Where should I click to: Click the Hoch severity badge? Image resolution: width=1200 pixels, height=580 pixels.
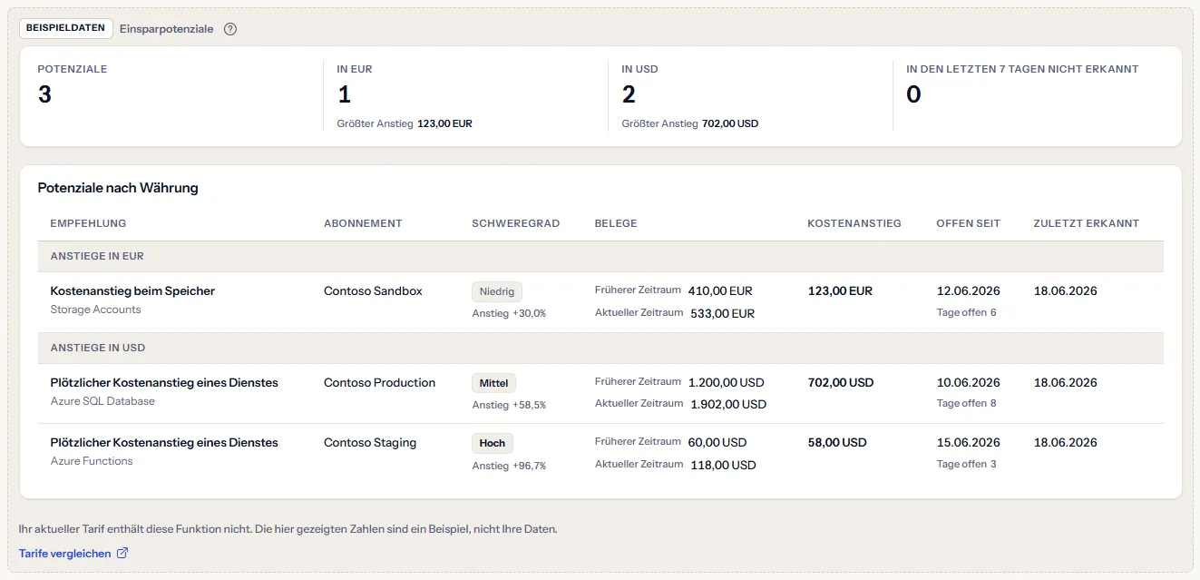[x=493, y=443]
